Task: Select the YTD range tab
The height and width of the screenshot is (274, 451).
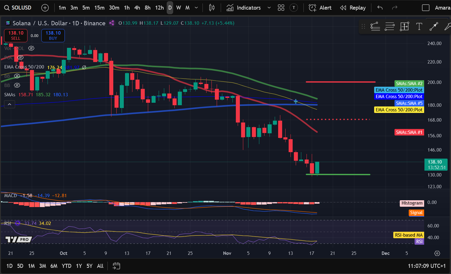Action: [x=66, y=266]
